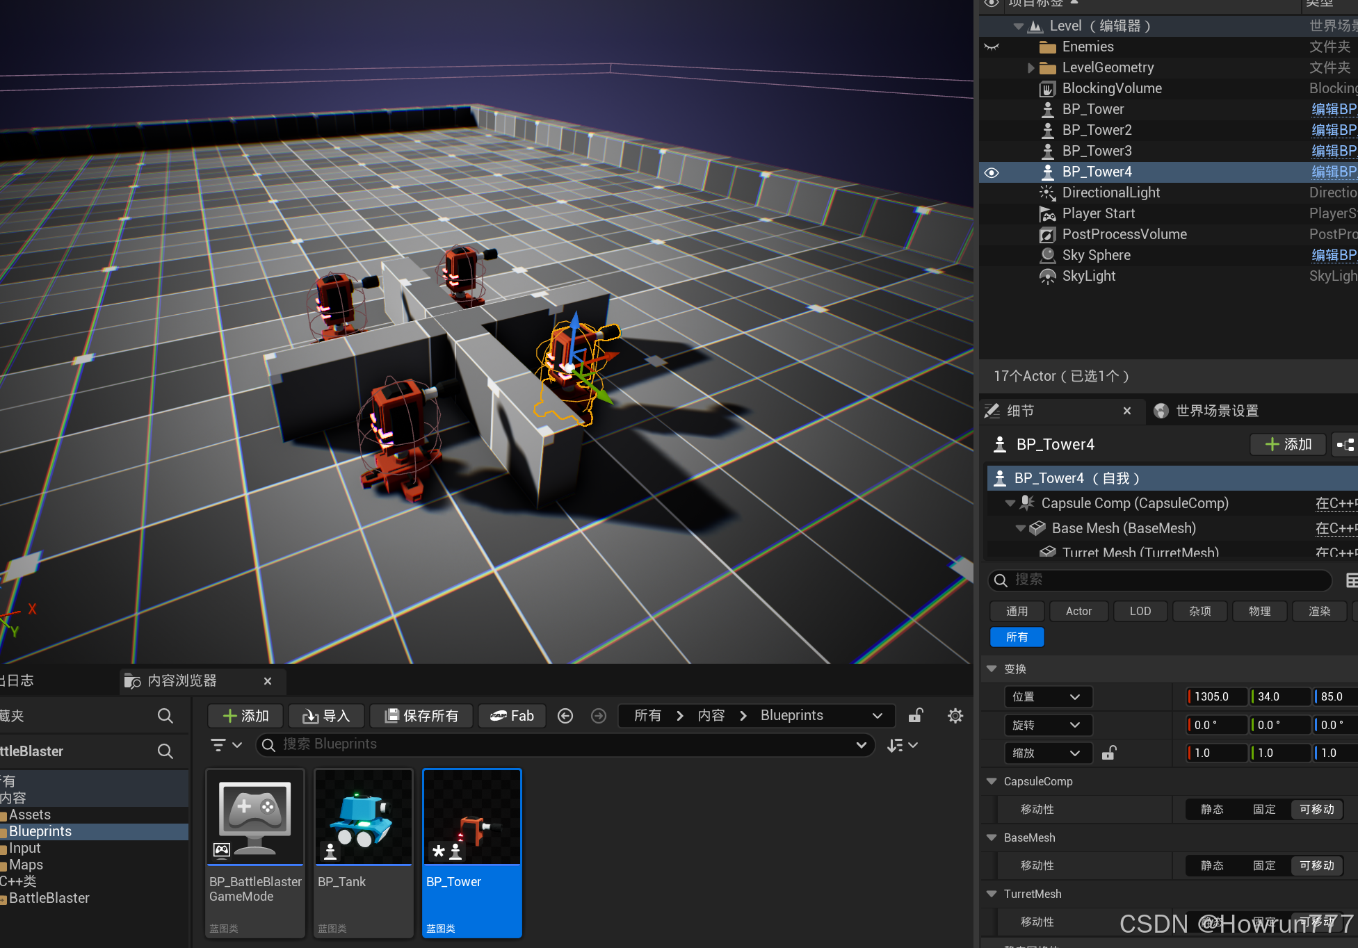The image size is (1358, 948).
Task: Click the scale lock icon in transform
Action: pyautogui.click(x=1109, y=753)
